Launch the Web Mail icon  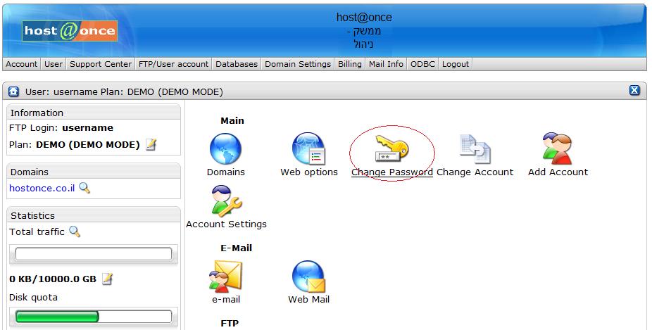308,277
